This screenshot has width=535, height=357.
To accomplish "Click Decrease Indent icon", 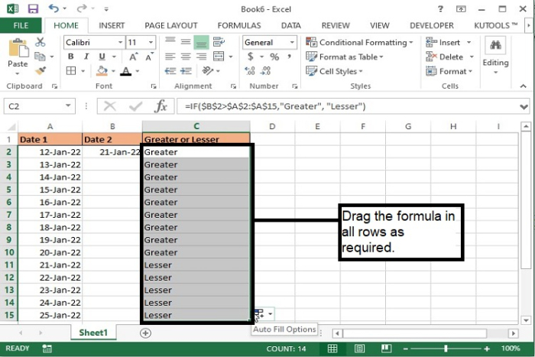I will pos(170,70).
